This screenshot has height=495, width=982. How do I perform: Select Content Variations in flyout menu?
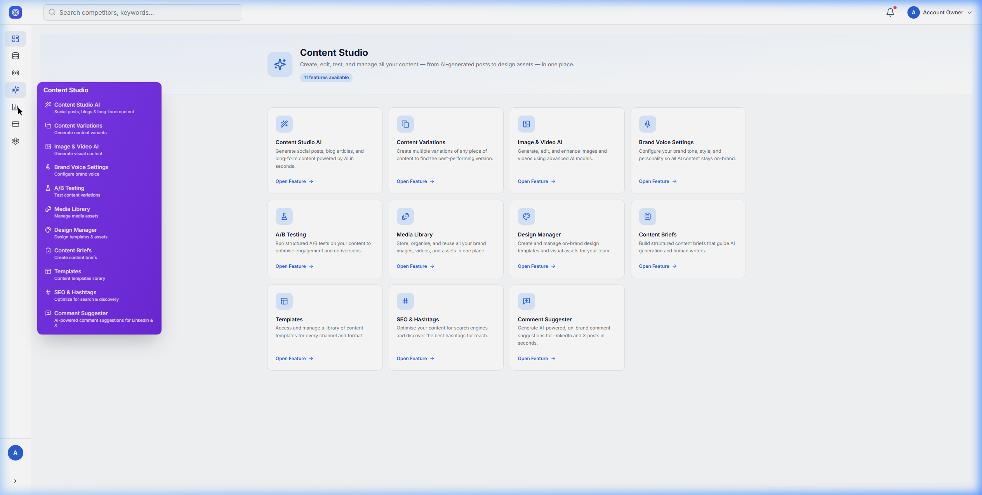point(99,129)
